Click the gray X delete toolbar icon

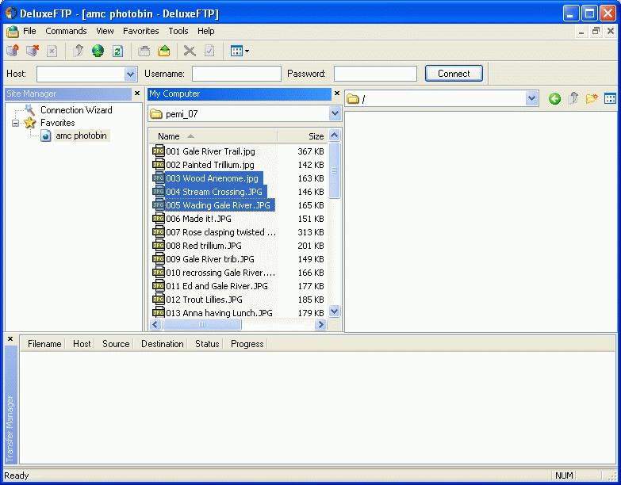[190, 51]
